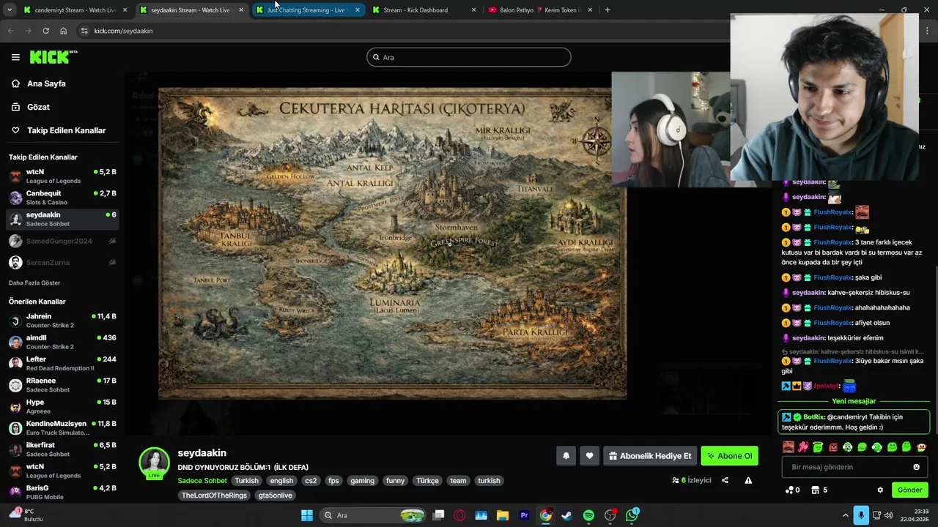The height and width of the screenshot is (527, 938).
Task: Open File Explorer from the taskbar
Action: (x=503, y=515)
